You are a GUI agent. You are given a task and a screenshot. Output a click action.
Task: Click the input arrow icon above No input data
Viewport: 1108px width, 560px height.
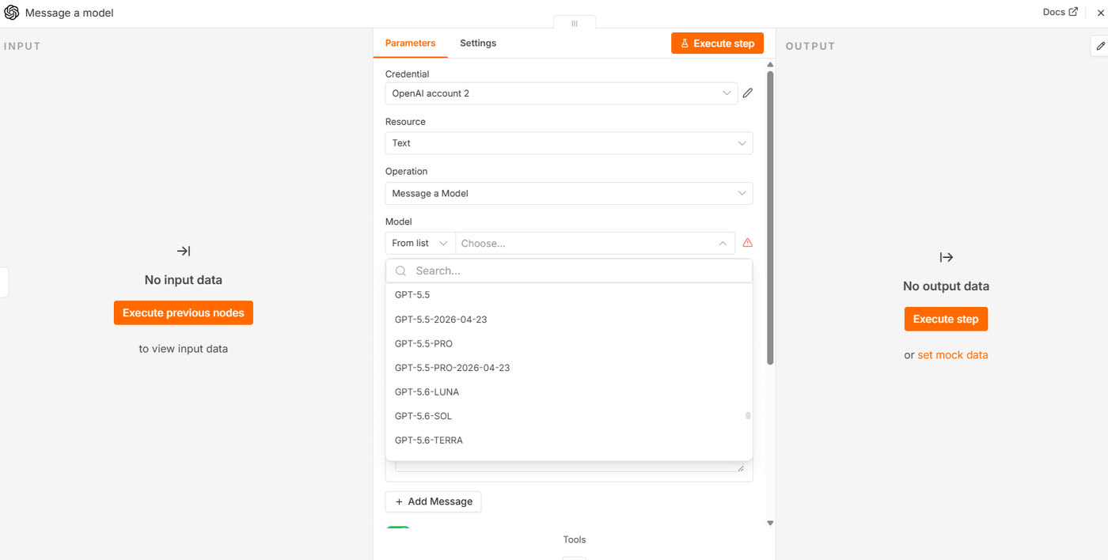click(184, 251)
